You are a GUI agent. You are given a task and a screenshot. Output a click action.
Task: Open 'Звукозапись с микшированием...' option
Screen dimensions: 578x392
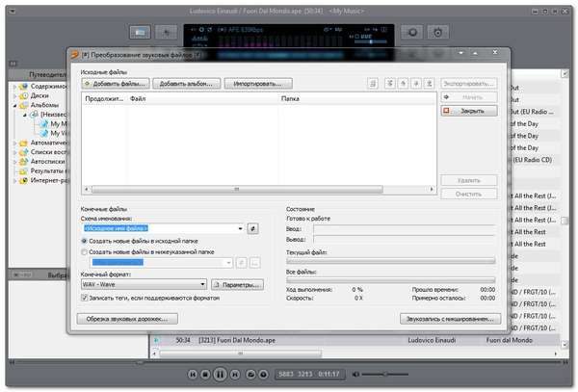pos(451,318)
